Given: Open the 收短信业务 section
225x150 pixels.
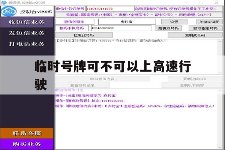Looking at the screenshot, I should [27, 22].
